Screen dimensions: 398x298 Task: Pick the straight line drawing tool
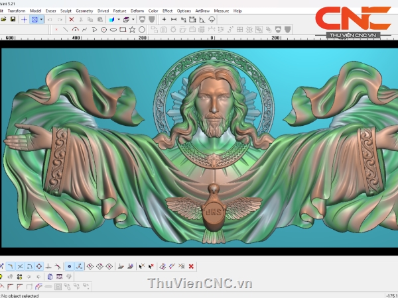pos(65,29)
